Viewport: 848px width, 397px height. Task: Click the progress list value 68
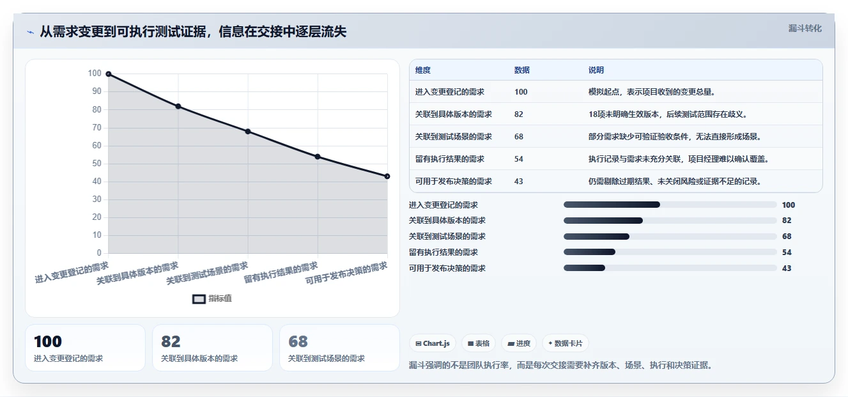pyautogui.click(x=787, y=237)
